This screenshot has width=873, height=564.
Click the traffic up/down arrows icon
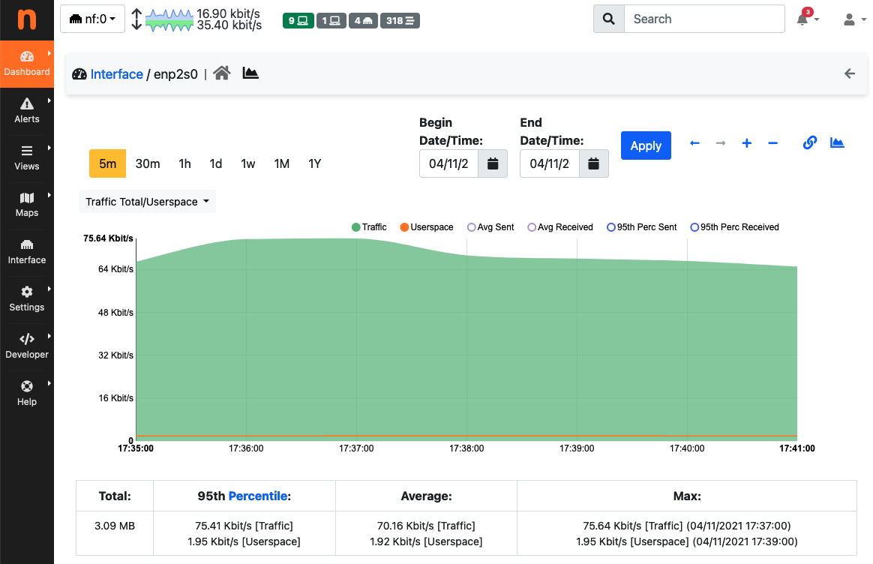tap(136, 19)
